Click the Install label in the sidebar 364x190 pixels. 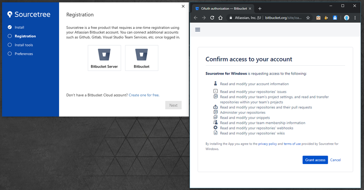point(19,27)
